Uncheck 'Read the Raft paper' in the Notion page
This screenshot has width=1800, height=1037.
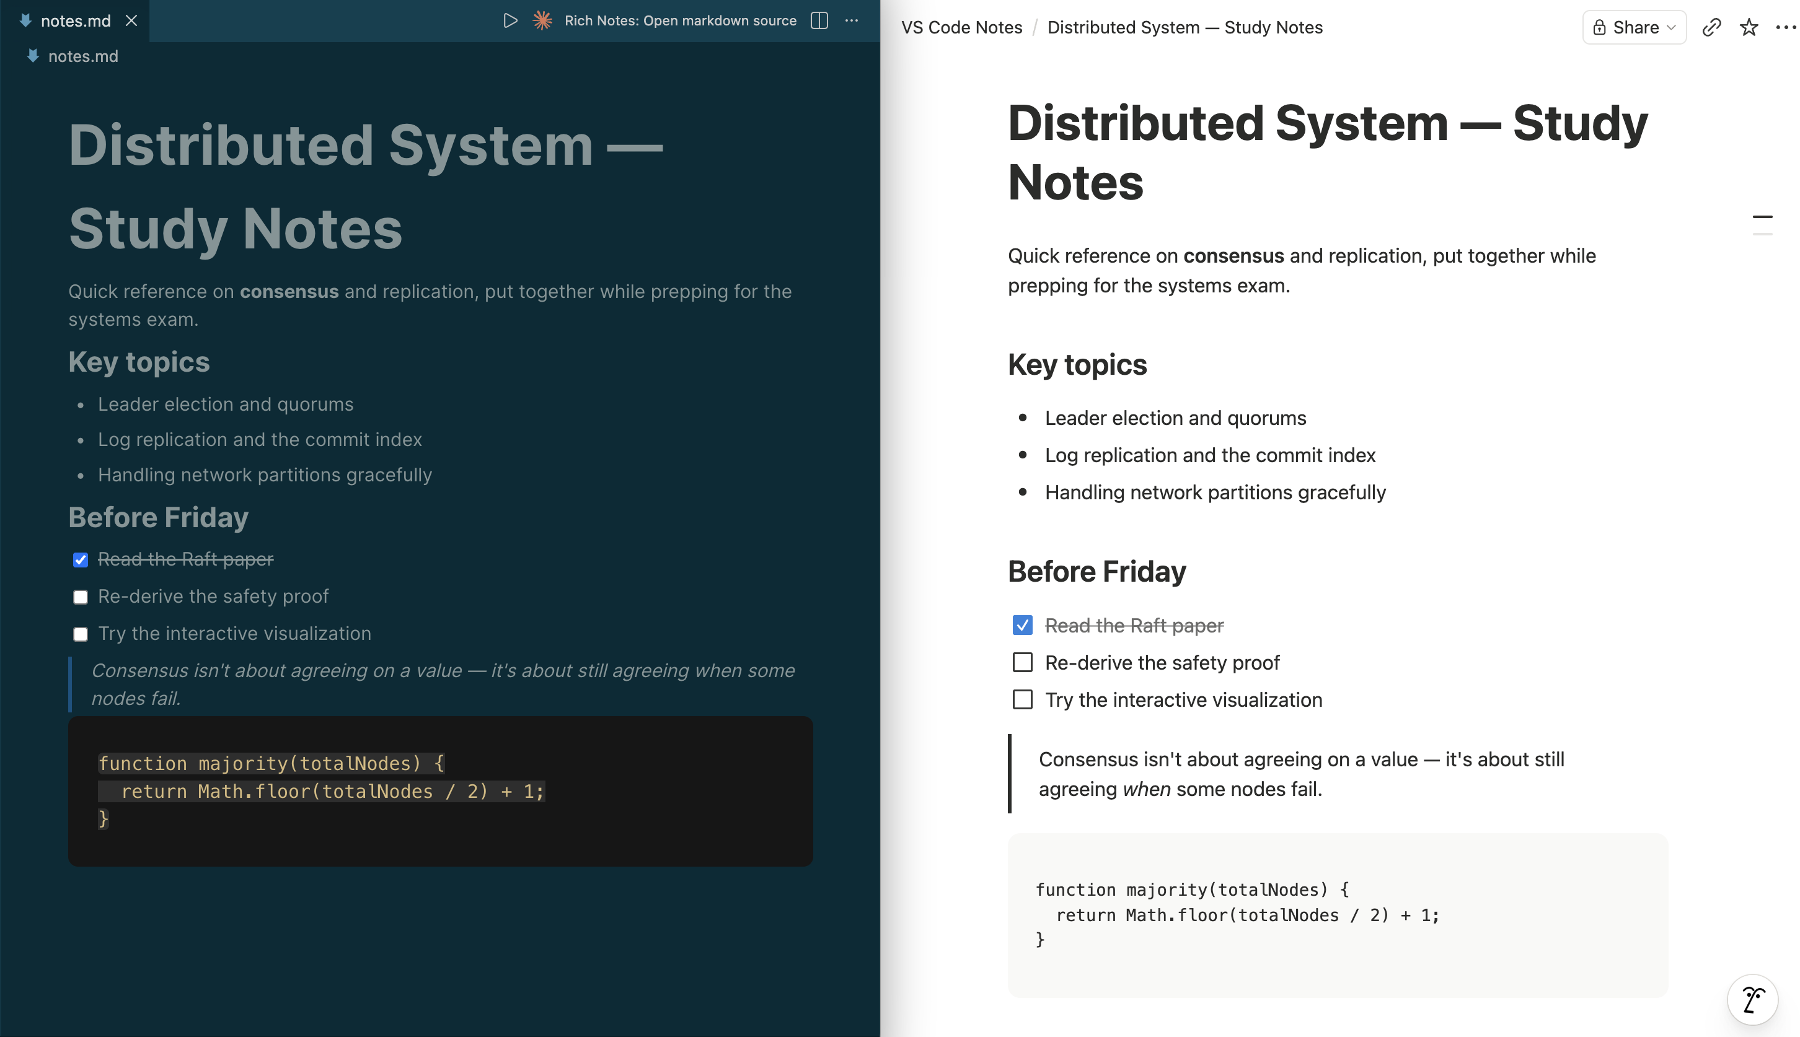tap(1023, 624)
